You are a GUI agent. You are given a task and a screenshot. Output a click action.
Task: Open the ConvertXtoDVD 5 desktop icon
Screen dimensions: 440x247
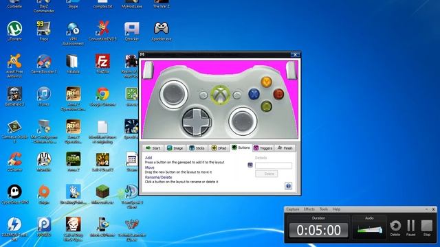[x=102, y=31]
